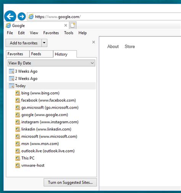This screenshot has width=181, height=193.
Task: Open the View menu
Action: point(34,33)
